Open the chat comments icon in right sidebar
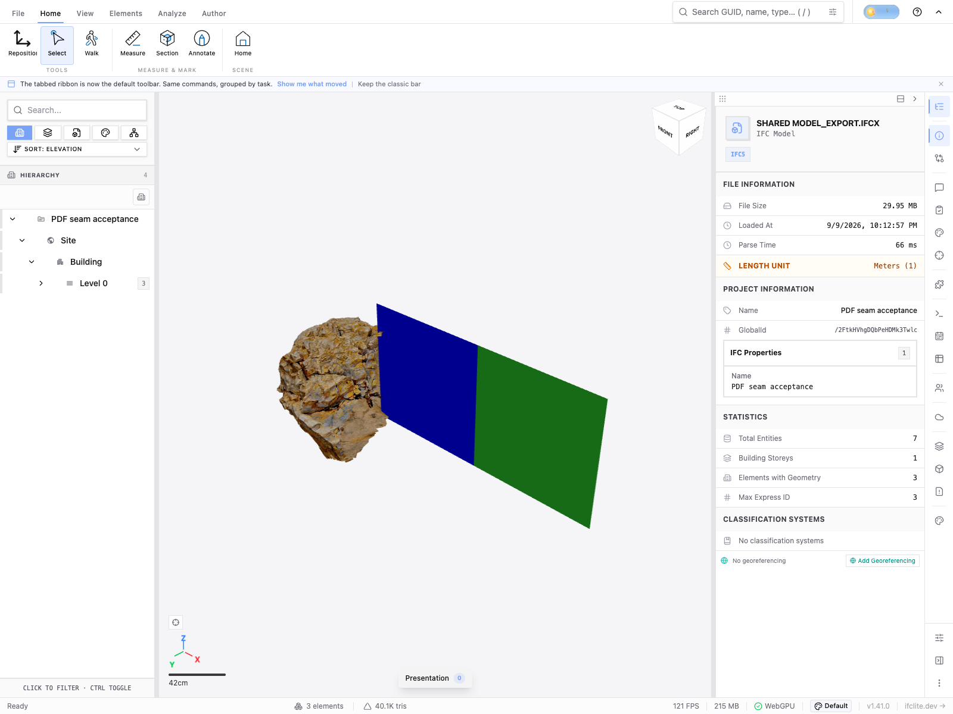Image resolution: width=953 pixels, height=714 pixels. pos(939,187)
